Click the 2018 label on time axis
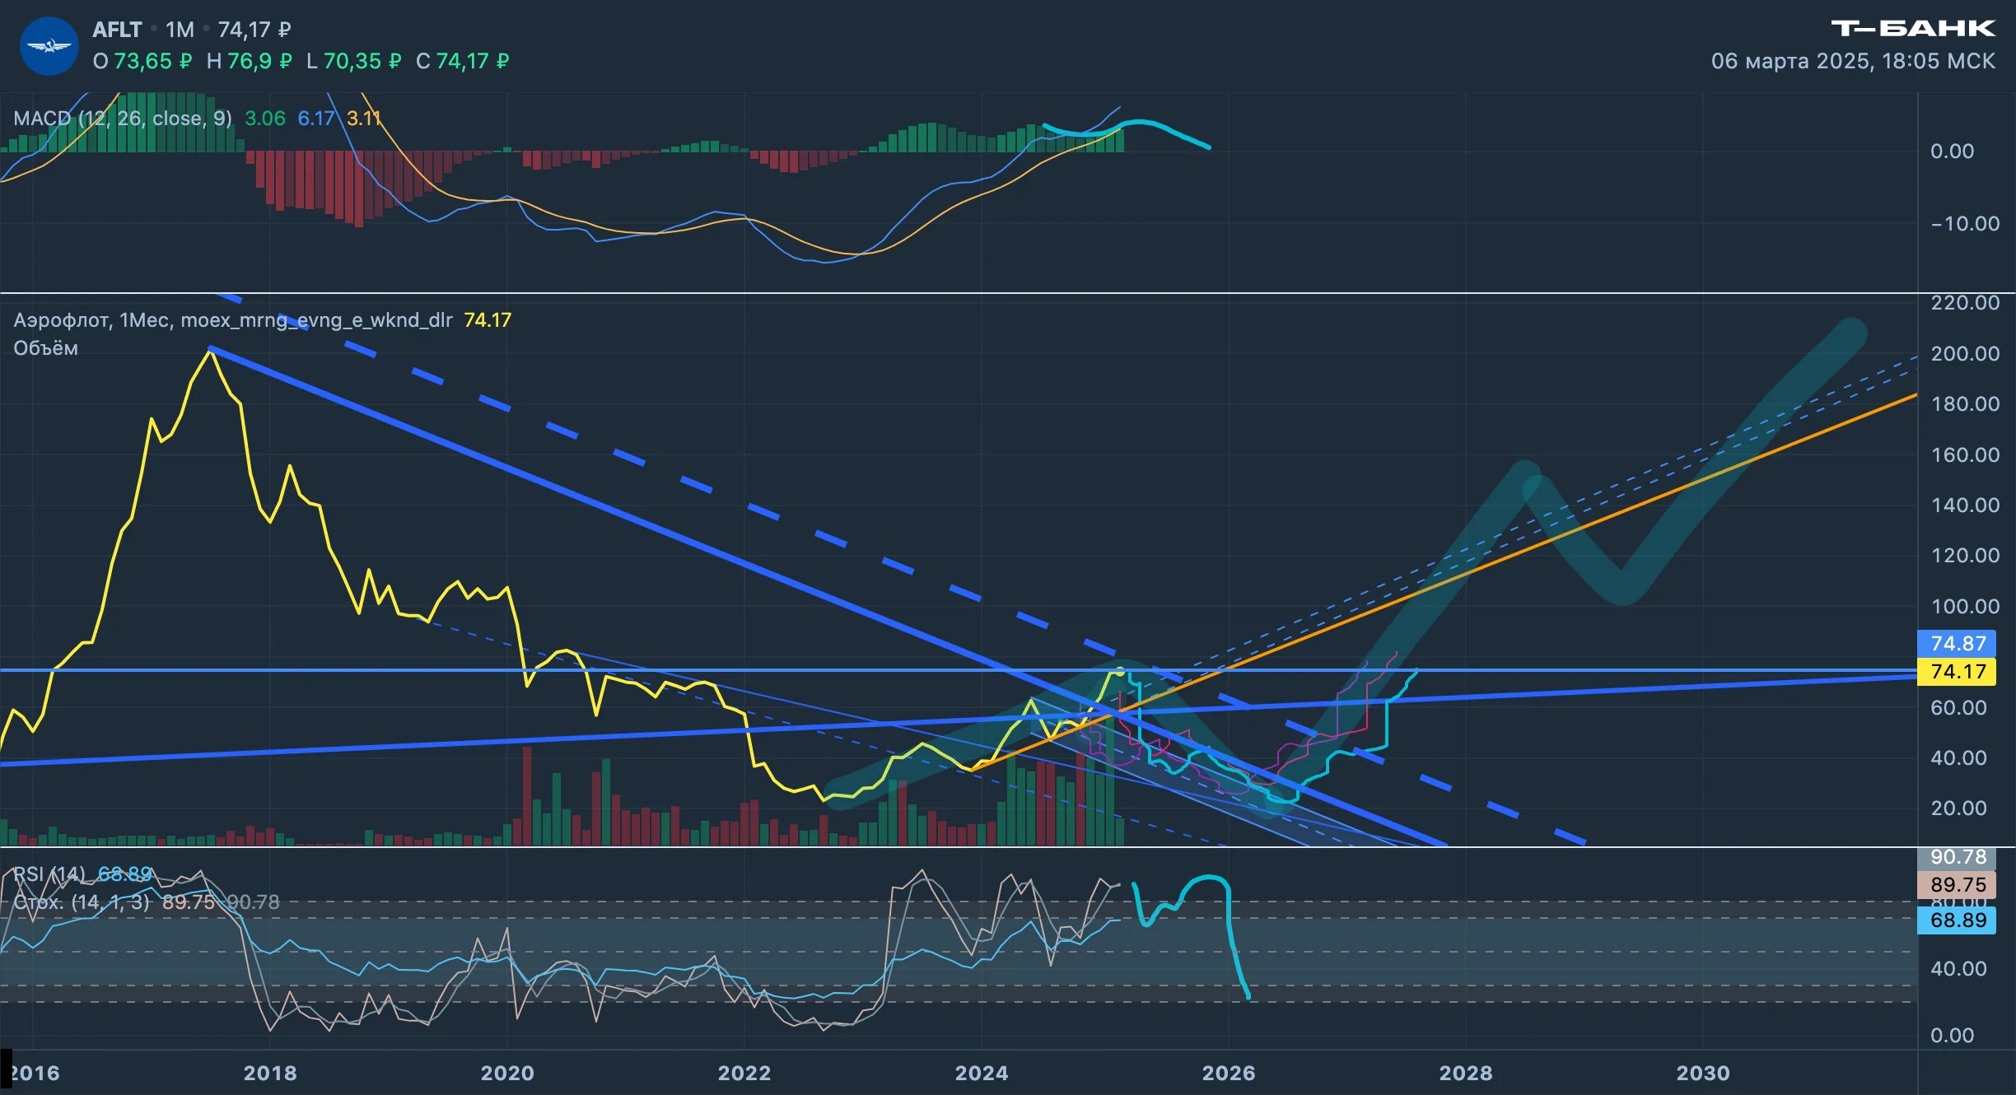 (270, 1073)
